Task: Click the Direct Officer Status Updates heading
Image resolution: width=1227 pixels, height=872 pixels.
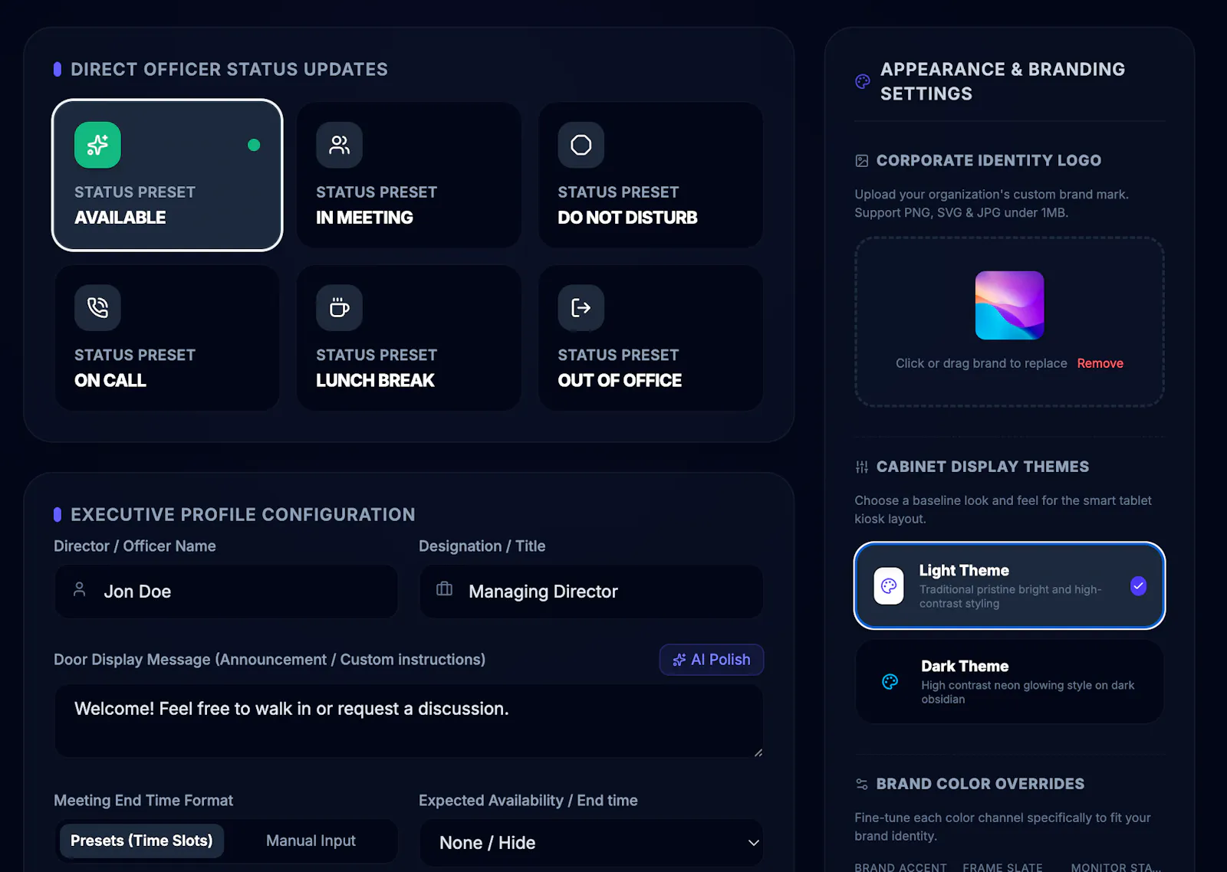Action: pyautogui.click(x=229, y=70)
